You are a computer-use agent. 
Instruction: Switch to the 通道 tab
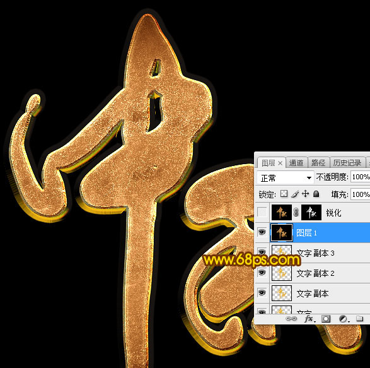click(296, 163)
